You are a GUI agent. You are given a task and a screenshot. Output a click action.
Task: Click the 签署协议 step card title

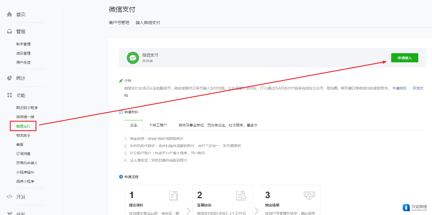tap(204, 205)
